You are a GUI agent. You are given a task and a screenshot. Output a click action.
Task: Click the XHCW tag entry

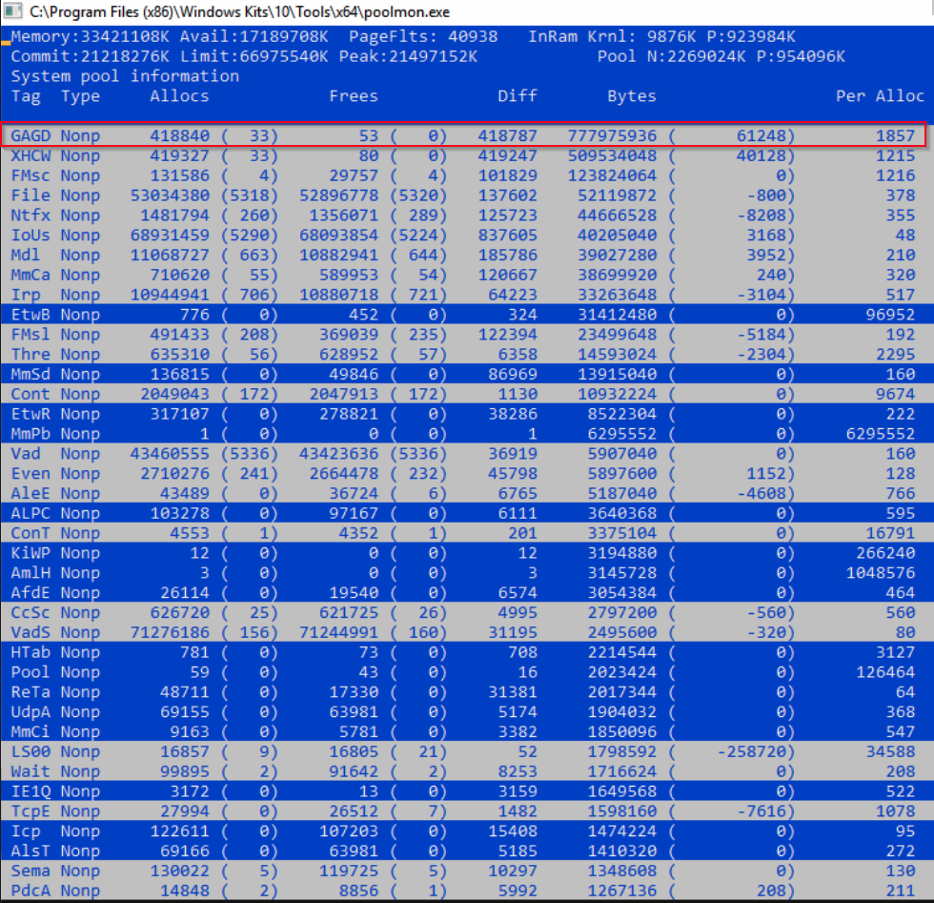coord(30,155)
